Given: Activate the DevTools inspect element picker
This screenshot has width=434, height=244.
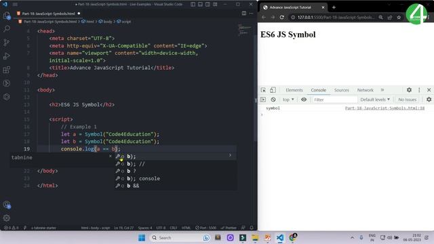Looking at the screenshot, I should 263,90.
